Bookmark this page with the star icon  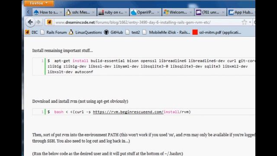pyautogui.click(x=244, y=22)
